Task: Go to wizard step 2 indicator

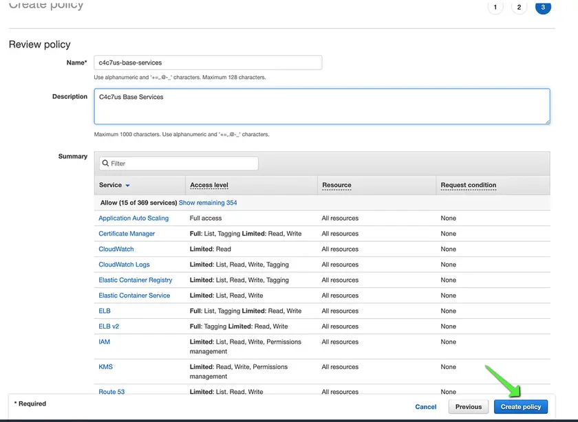Action: click(519, 7)
